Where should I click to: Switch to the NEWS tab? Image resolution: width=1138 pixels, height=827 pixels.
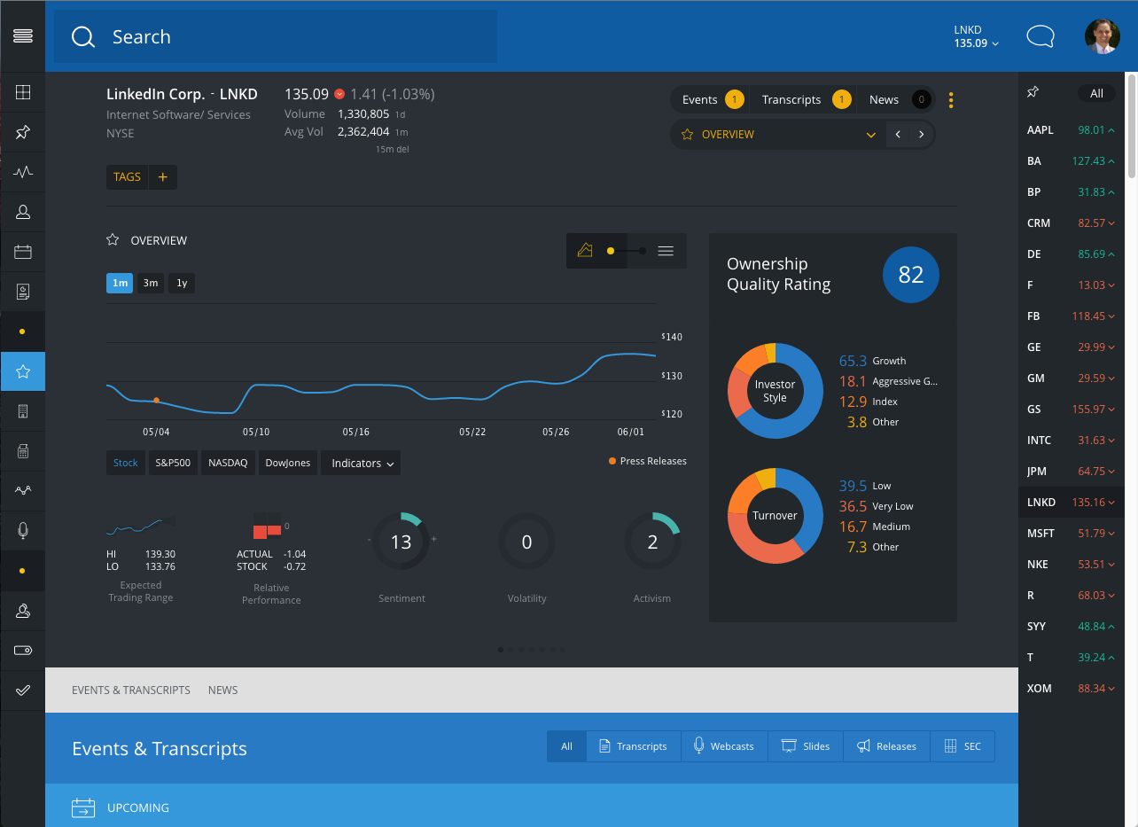point(222,690)
